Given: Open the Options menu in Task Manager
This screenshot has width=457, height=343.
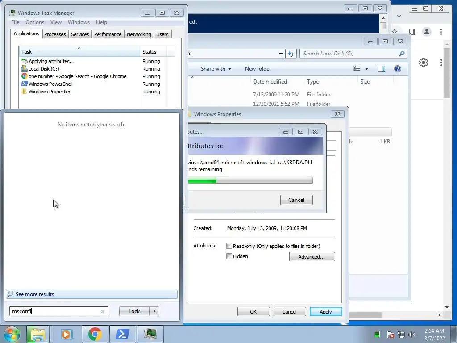Looking at the screenshot, I should point(35,22).
